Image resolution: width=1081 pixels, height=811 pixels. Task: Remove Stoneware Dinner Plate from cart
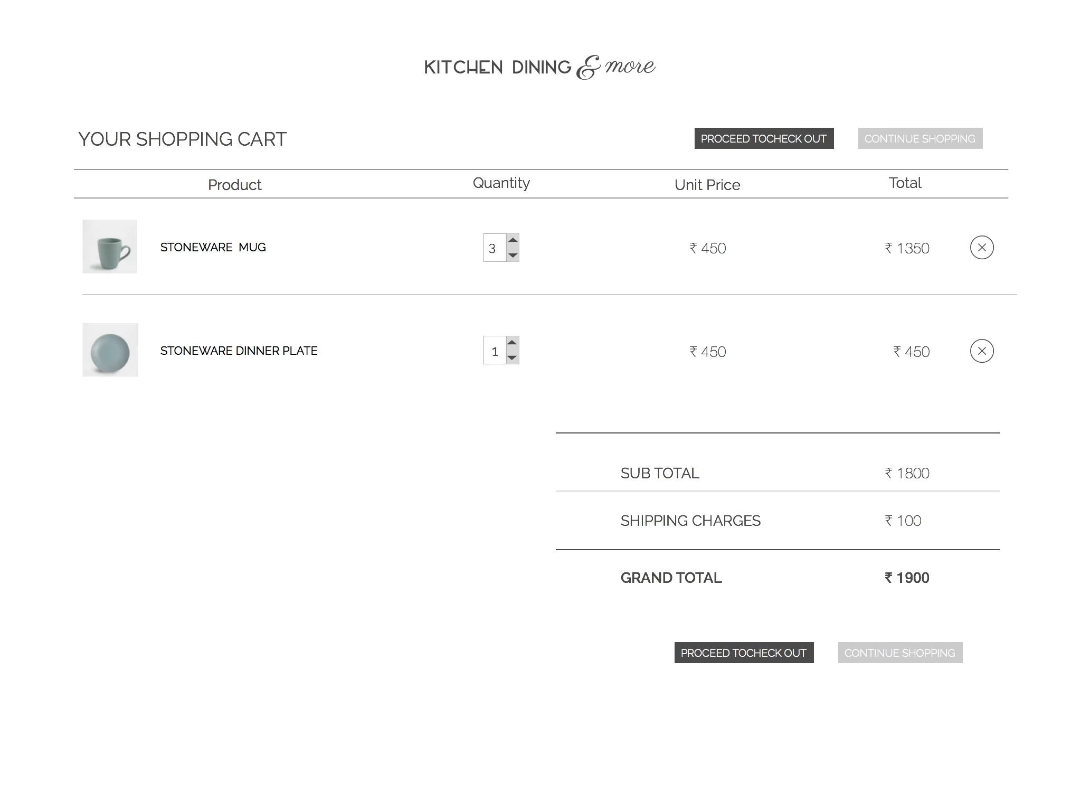point(981,351)
